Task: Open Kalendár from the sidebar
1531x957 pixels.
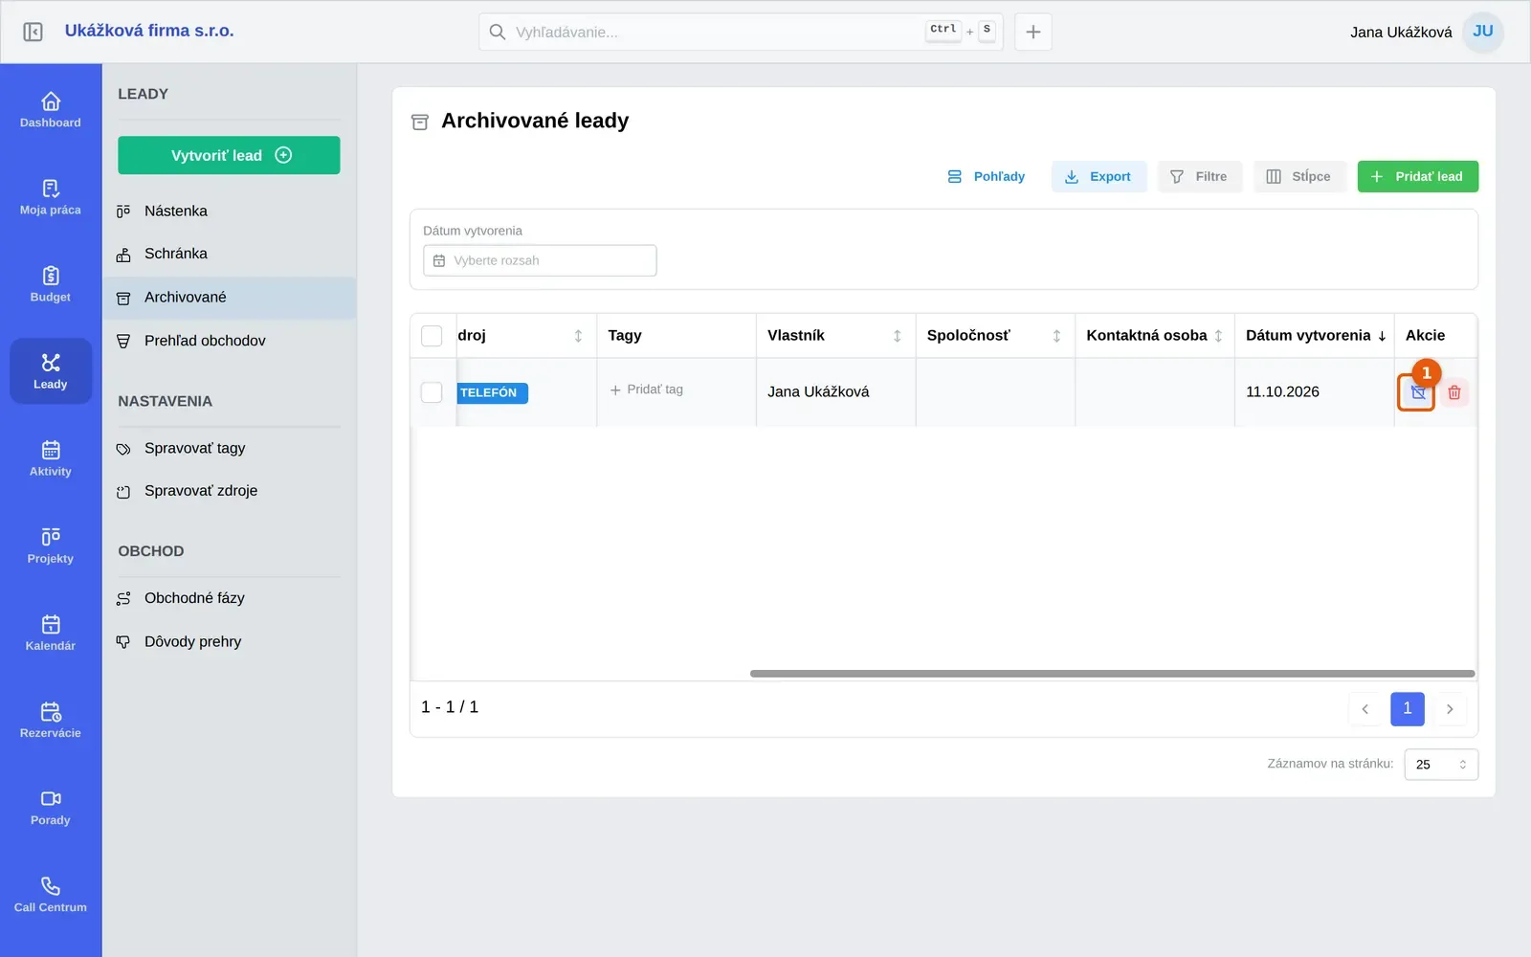Action: 51,633
